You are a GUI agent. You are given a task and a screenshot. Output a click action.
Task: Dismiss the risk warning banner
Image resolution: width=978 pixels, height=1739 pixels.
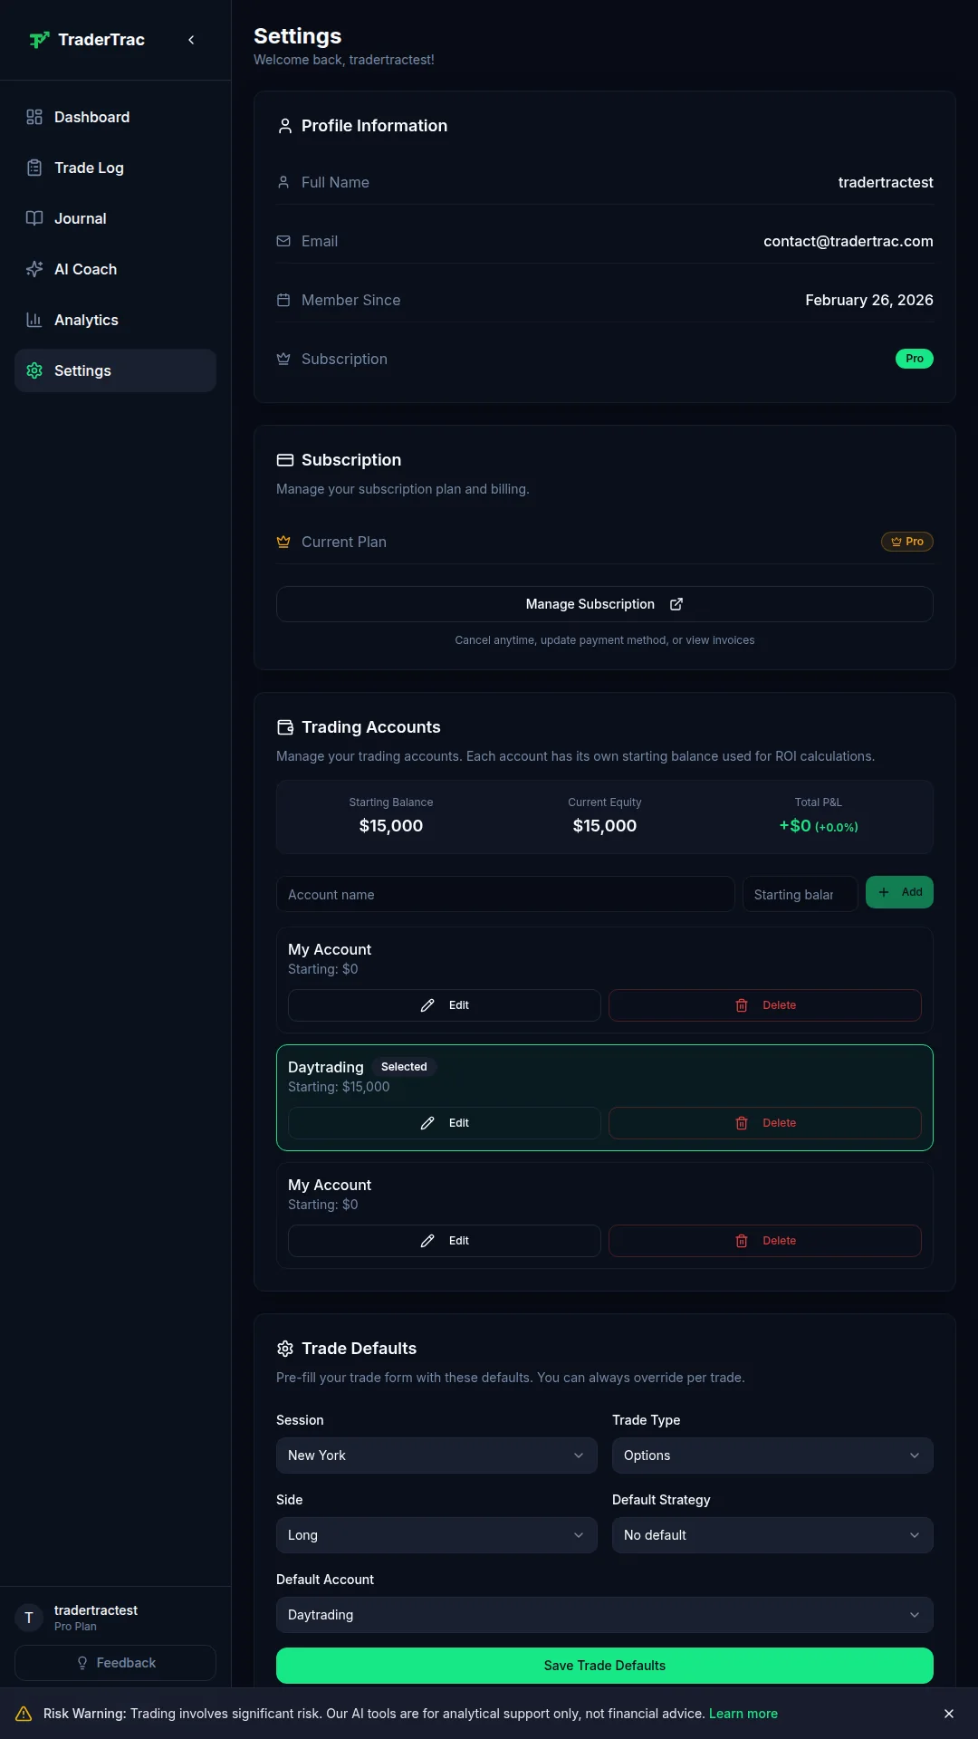(x=949, y=1714)
